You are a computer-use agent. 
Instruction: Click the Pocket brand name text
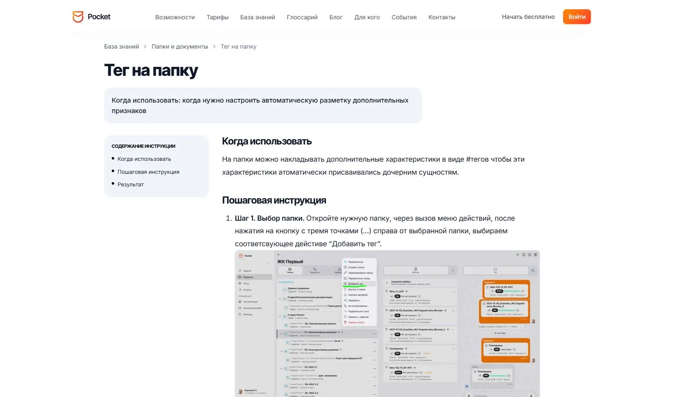point(99,17)
